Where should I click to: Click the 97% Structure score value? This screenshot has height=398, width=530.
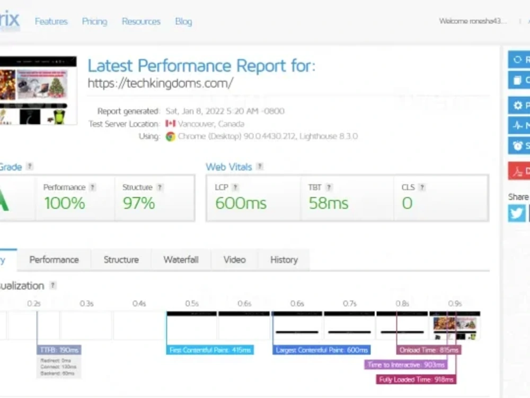click(139, 203)
